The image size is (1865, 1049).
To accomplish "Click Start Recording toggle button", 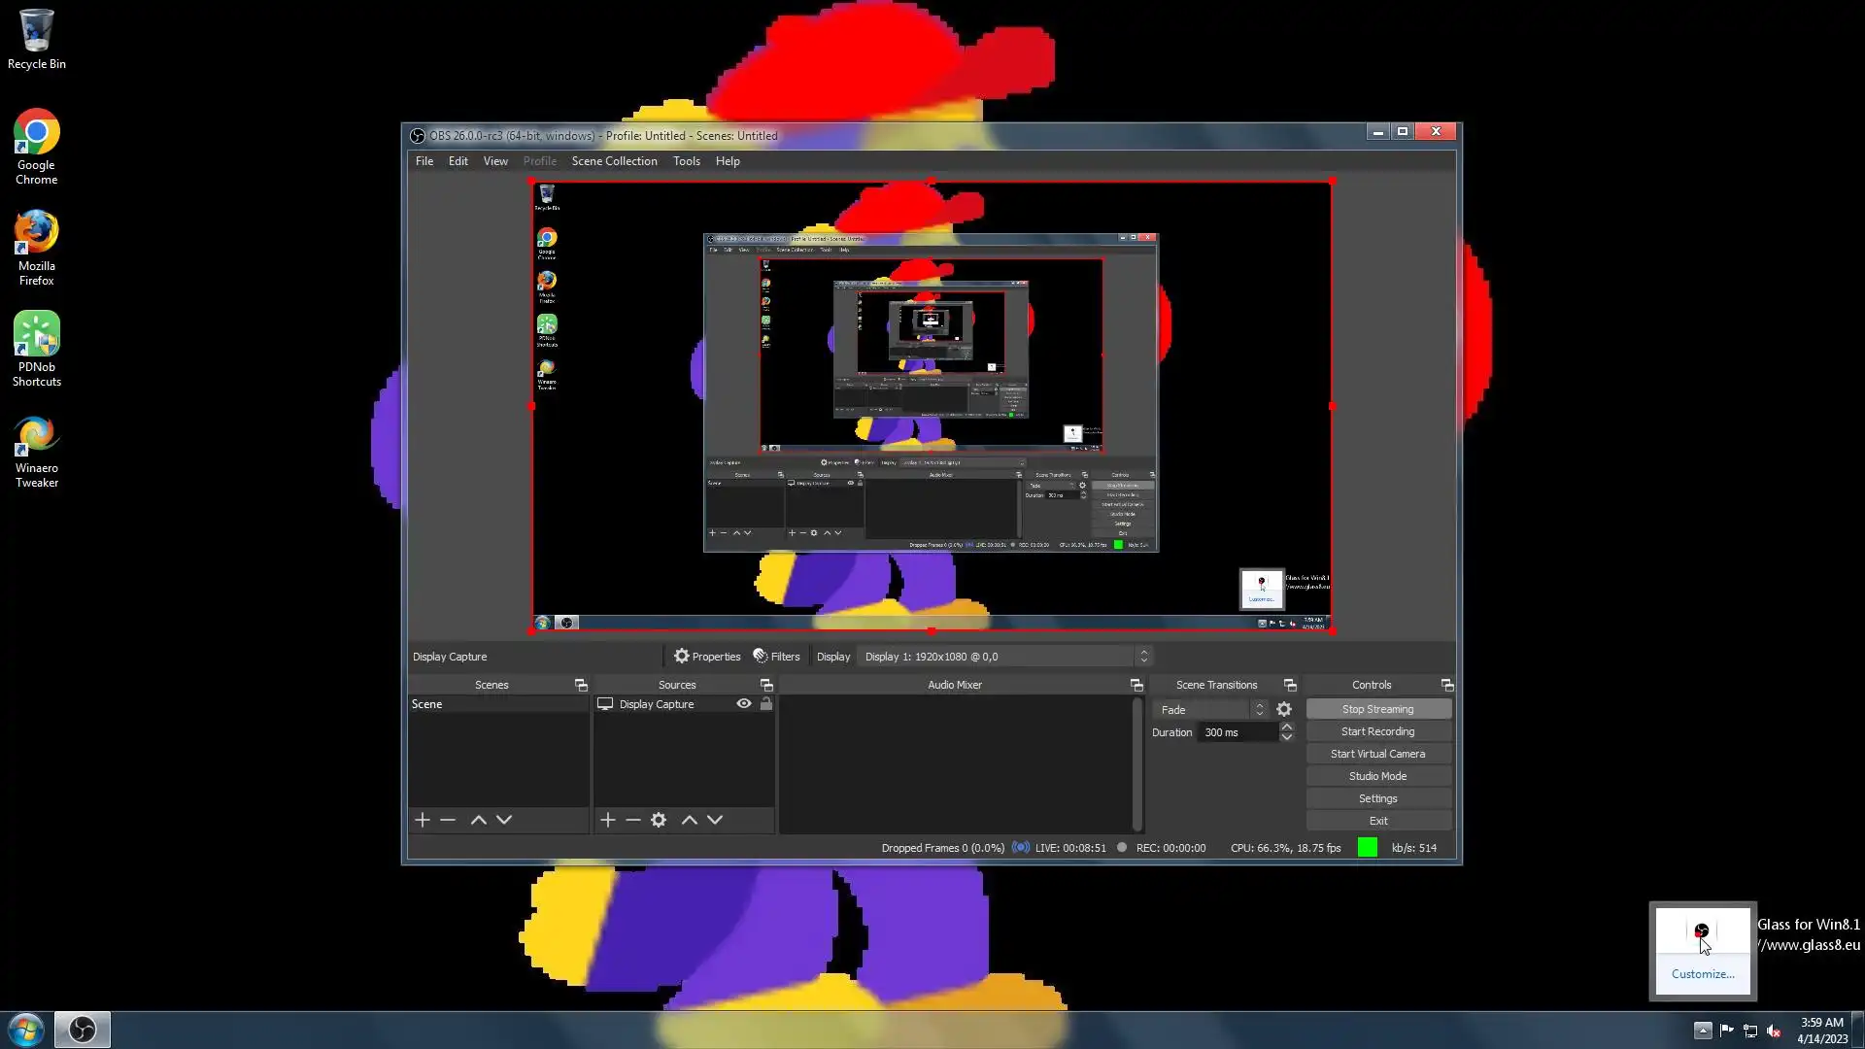I will click(x=1377, y=731).
